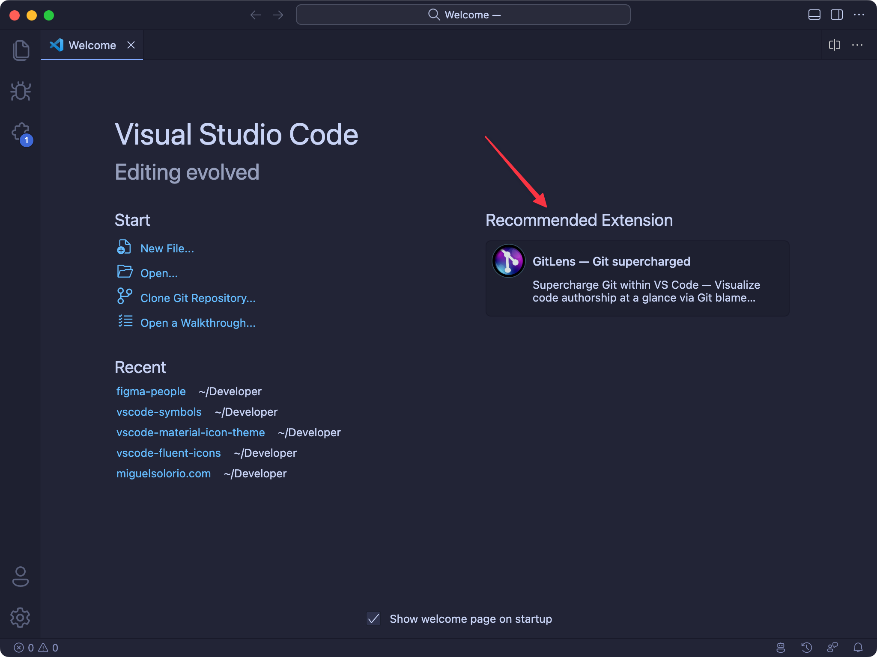877x657 pixels.
Task: Open the Run and Debug bug icon
Action: pos(21,91)
